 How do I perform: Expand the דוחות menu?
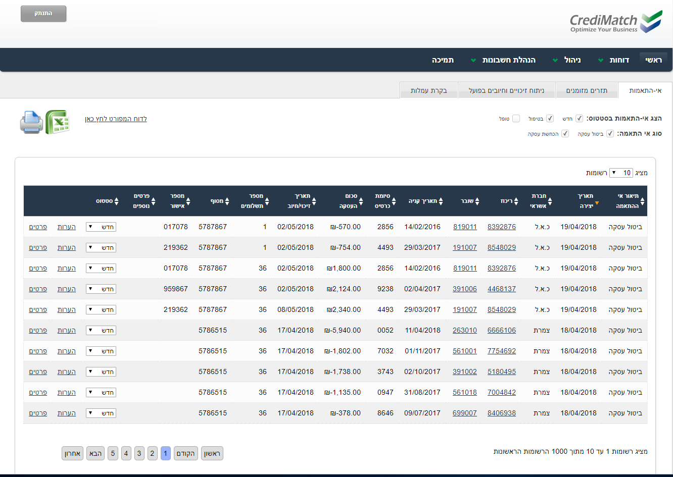point(614,60)
